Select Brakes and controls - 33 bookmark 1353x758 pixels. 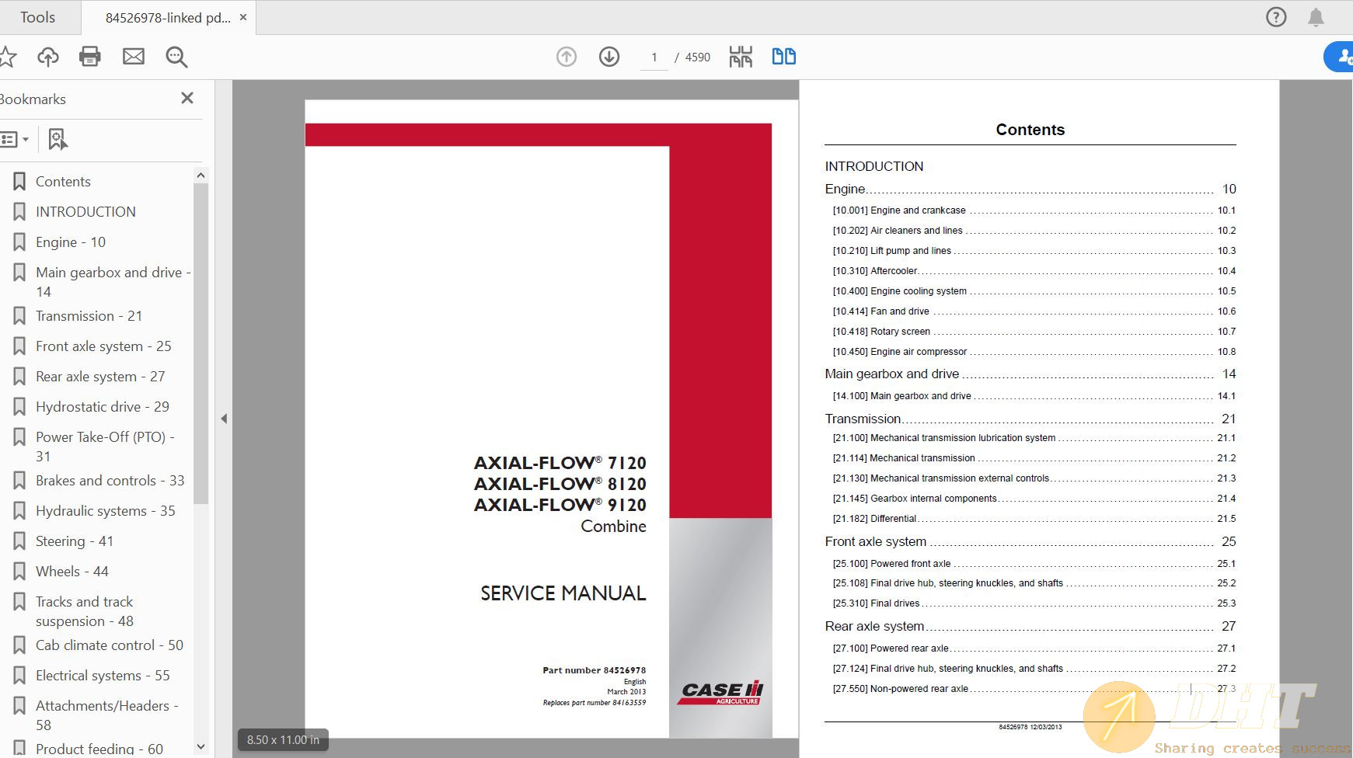pos(110,480)
